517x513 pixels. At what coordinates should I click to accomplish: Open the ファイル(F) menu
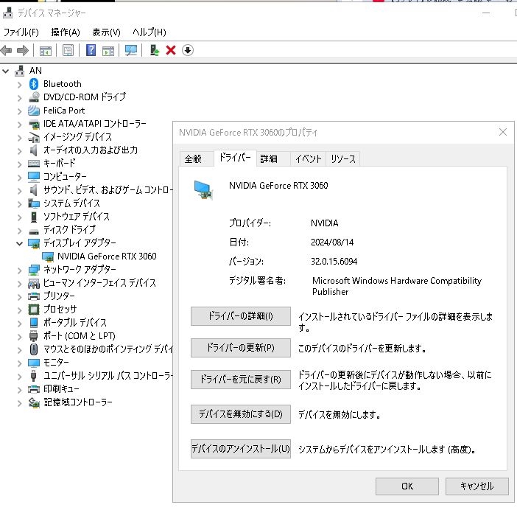(21, 32)
